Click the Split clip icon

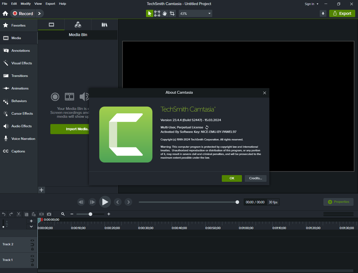tap(41, 214)
